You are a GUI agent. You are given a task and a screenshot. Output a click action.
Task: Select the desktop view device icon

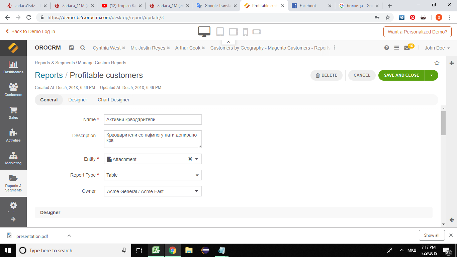click(204, 31)
